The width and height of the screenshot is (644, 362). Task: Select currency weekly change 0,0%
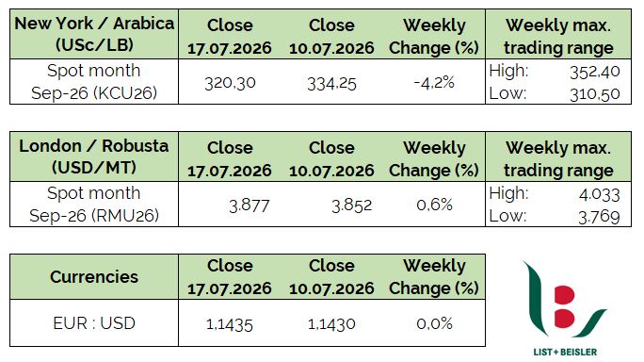tap(435, 323)
